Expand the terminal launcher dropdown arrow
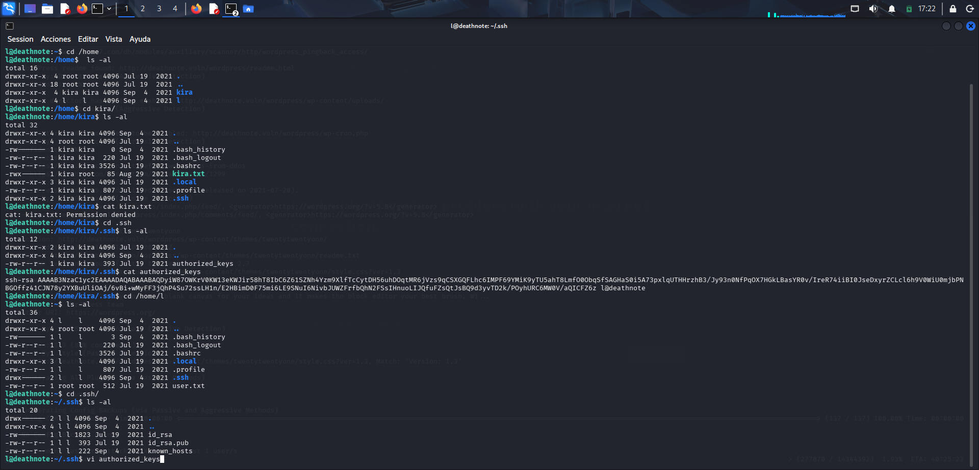 108,9
